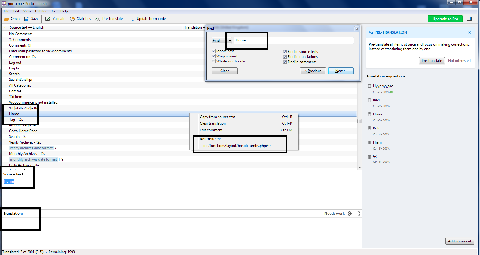
Task: Click the Previous button in Find
Action: click(313, 71)
